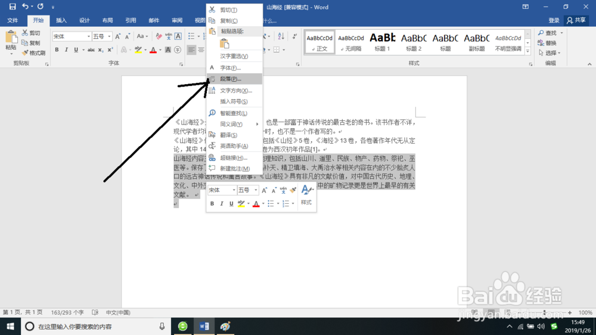Choose 剪切(T) in the context menu

234,10
